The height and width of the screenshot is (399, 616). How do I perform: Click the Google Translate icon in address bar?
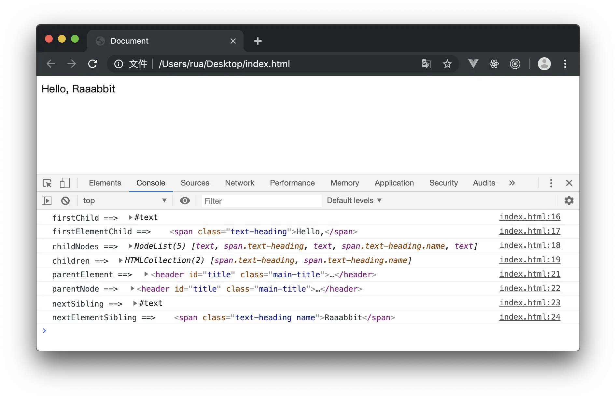[426, 64]
